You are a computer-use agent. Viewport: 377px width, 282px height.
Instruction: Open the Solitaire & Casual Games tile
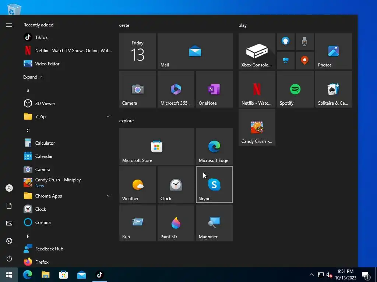click(x=334, y=89)
